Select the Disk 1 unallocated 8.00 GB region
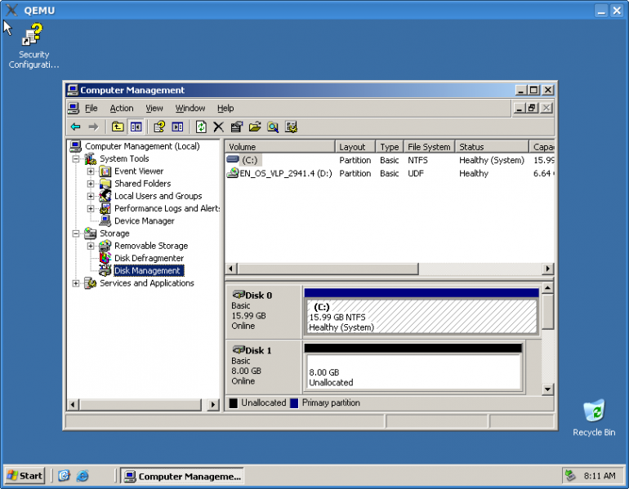 pos(413,373)
